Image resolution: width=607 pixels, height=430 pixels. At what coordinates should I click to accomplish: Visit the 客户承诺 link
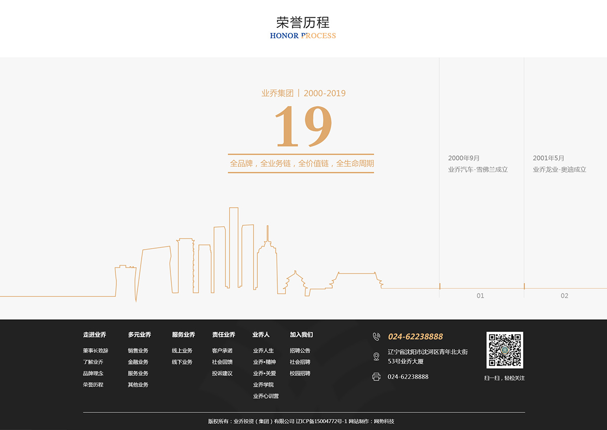(x=222, y=351)
